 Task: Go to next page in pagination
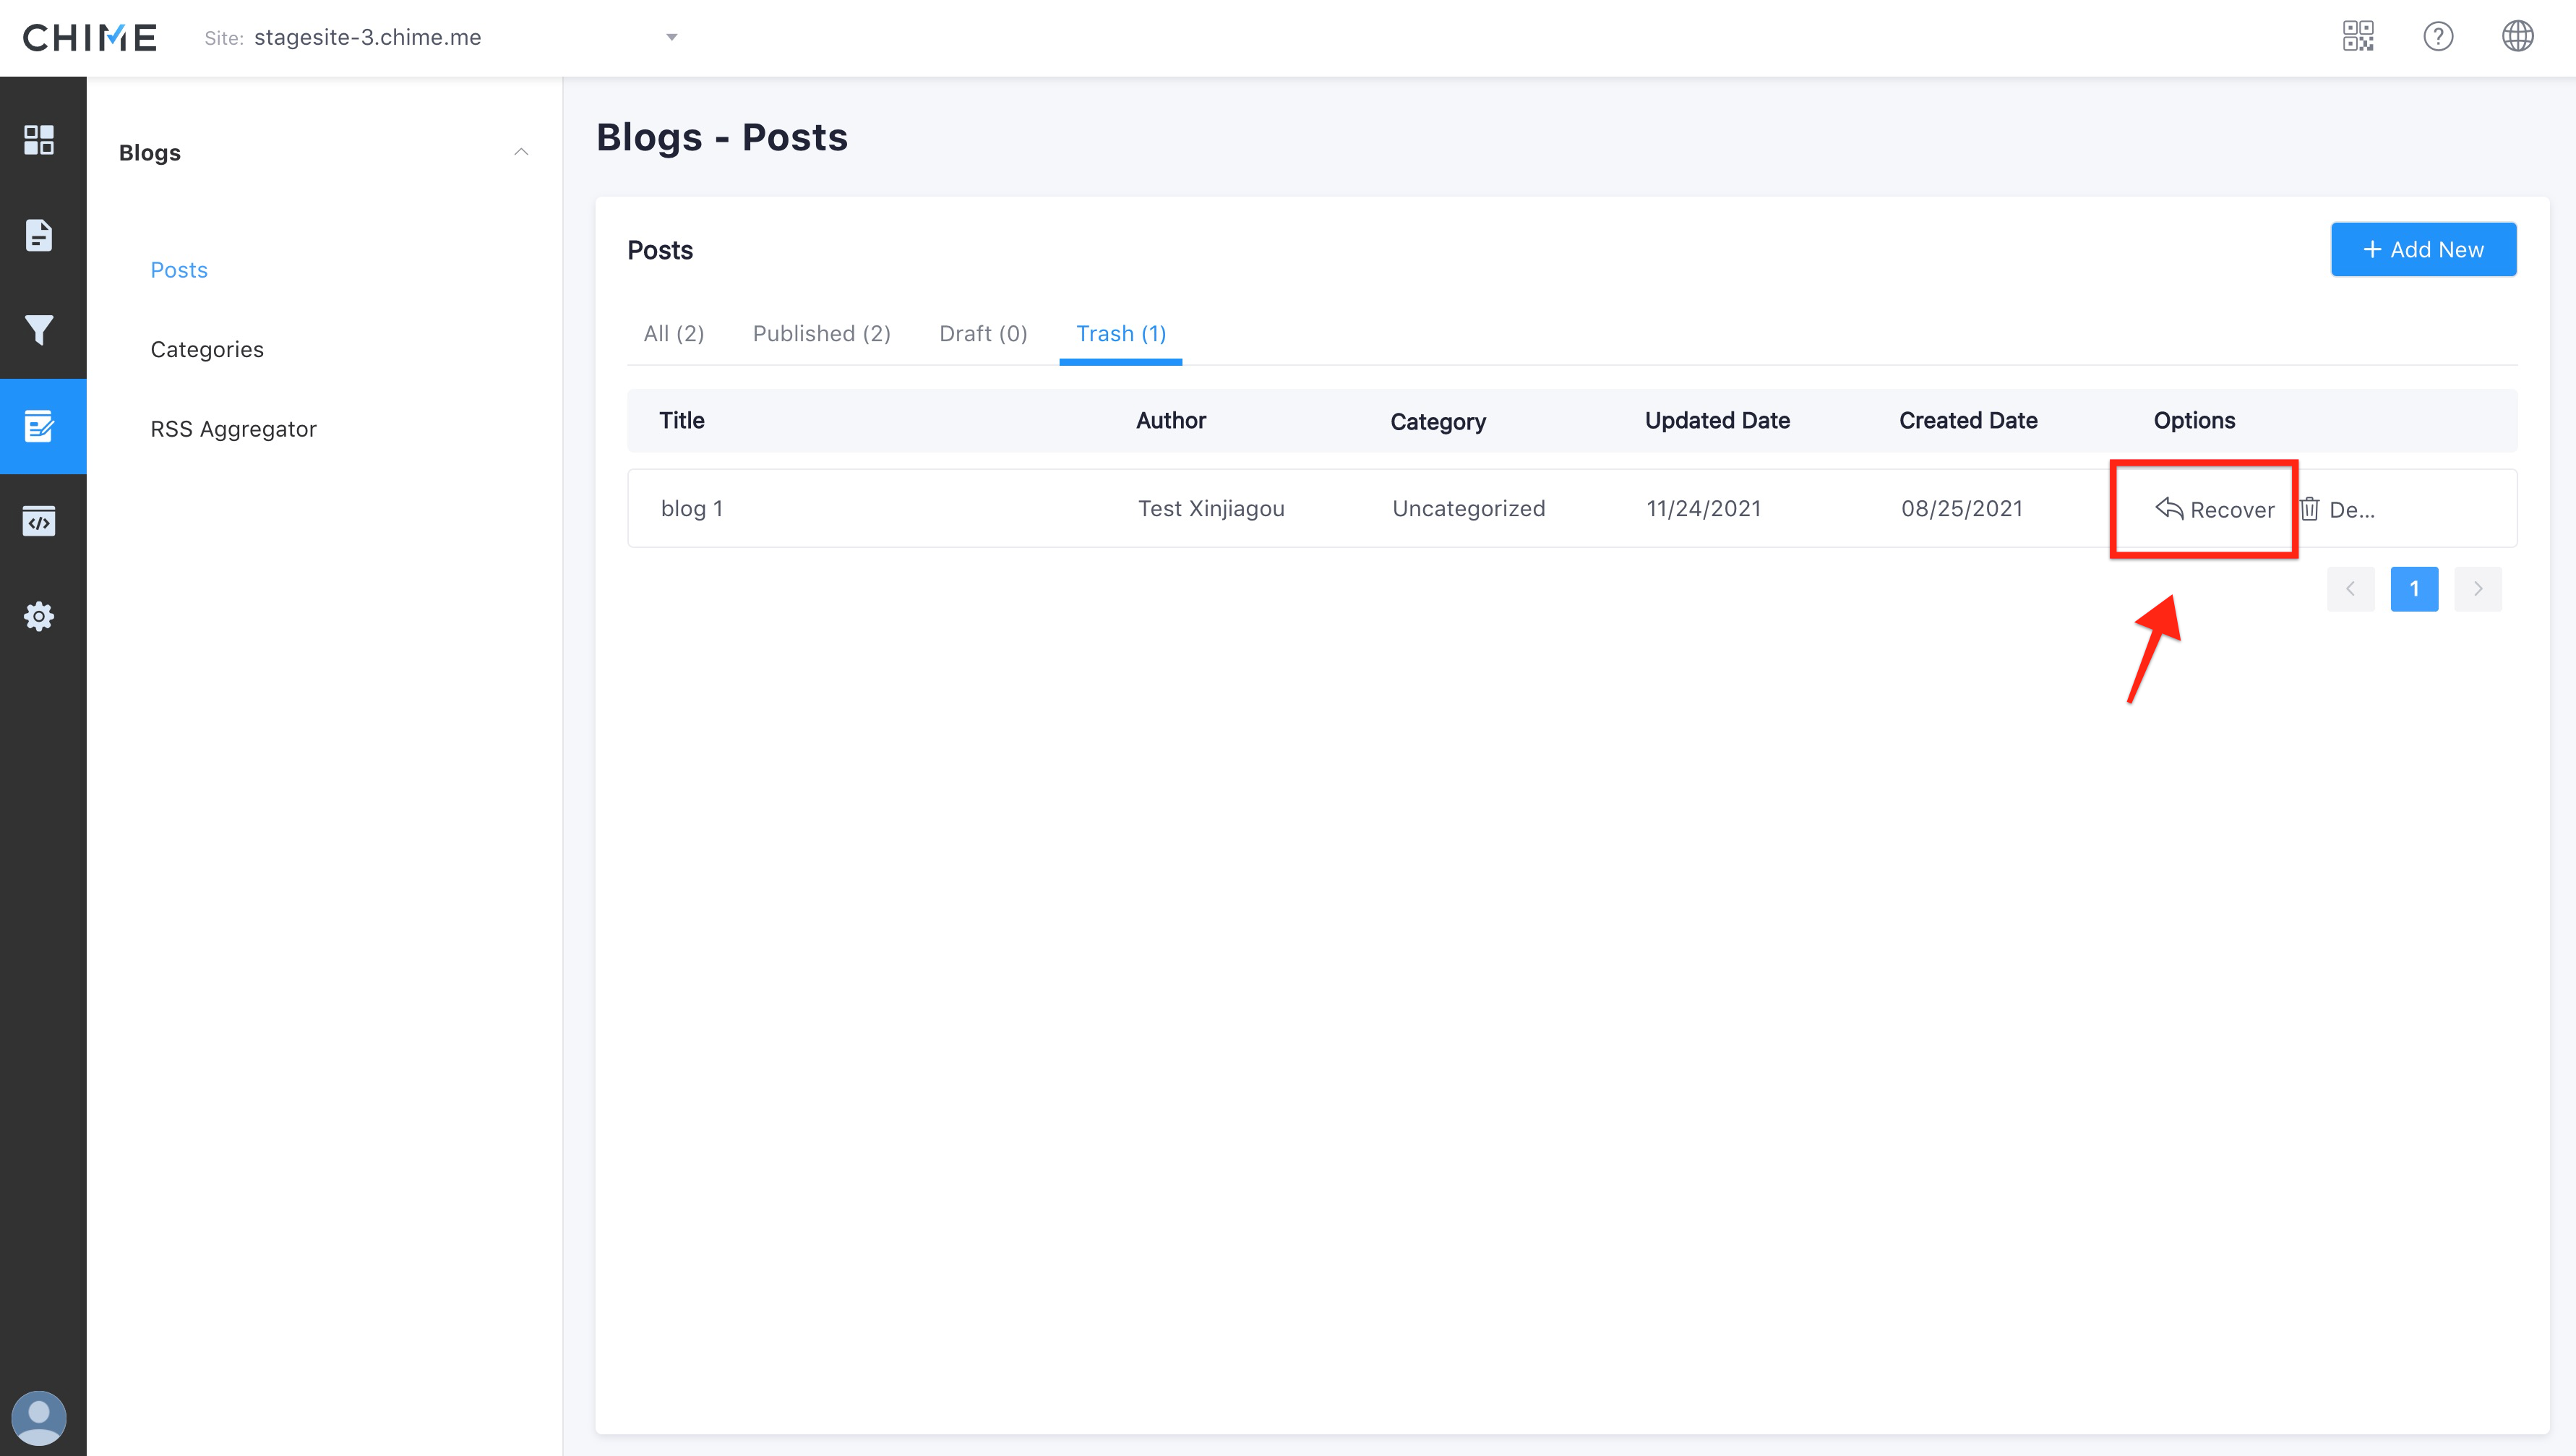(x=2478, y=589)
